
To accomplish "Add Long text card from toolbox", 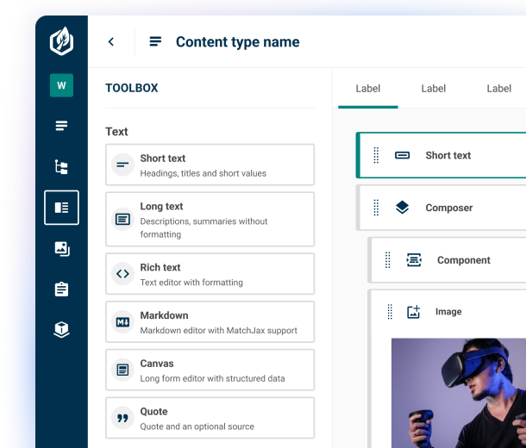I will 210,219.
